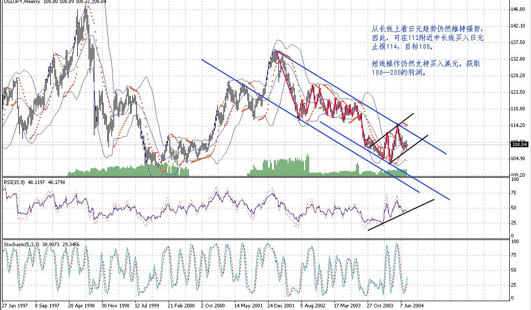
Task: Click the 75 level on RSI axis
Action: 514,193
